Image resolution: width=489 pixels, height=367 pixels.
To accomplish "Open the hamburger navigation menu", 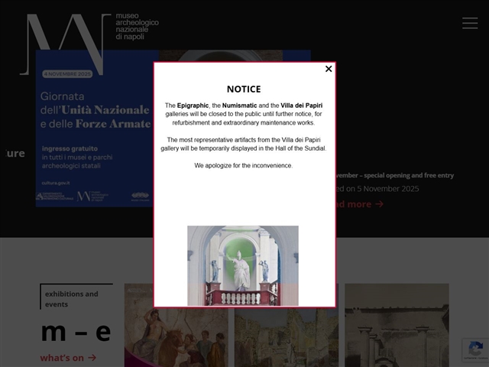I will tap(470, 23).
